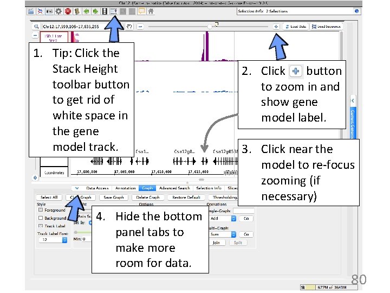Screen dimensions: 390x293
Task: Click the Late Seed track label
Action: click(54, 37)
